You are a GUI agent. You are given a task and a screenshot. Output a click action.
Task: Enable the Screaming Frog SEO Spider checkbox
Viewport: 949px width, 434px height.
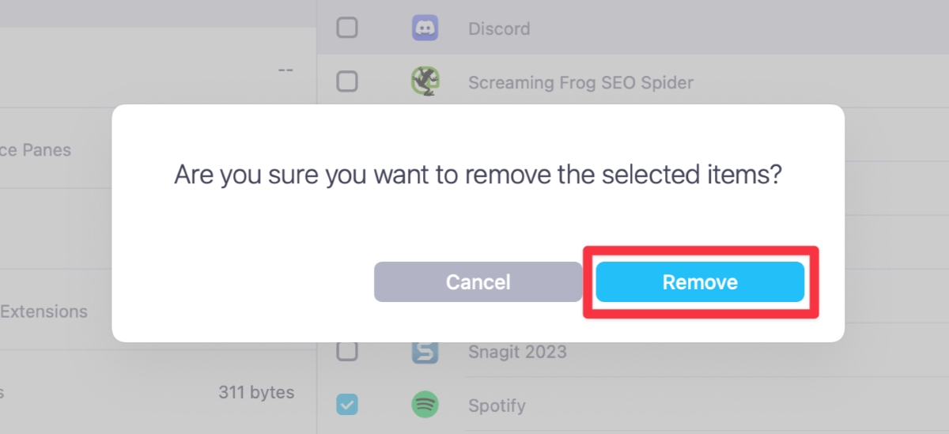pyautogui.click(x=347, y=81)
